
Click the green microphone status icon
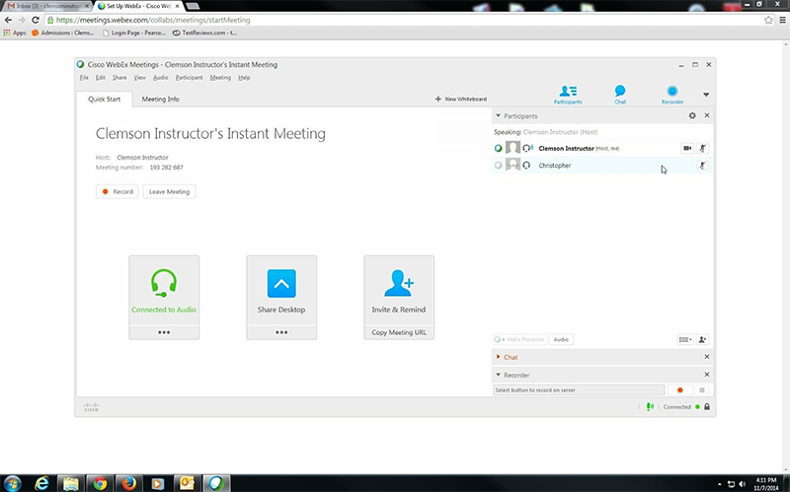[650, 406]
